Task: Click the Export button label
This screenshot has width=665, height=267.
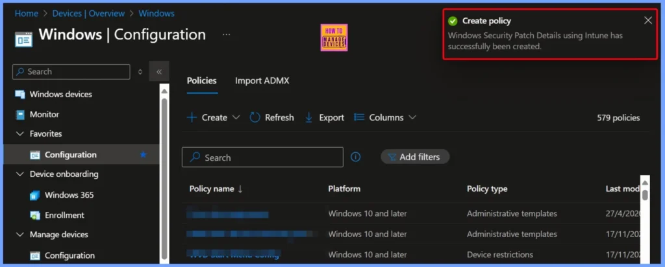Action: click(x=332, y=118)
